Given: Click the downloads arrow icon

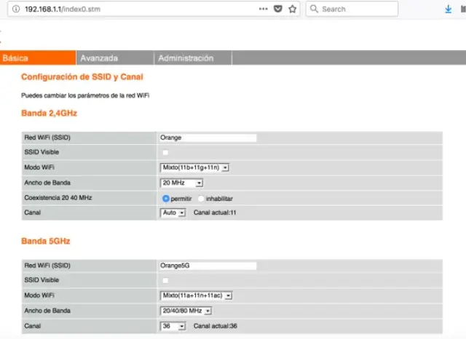Looking at the screenshot, I should coord(448,9).
